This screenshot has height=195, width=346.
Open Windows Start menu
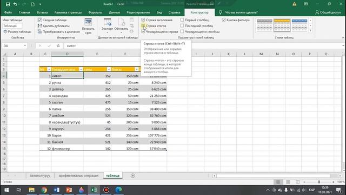[x=6, y=190]
